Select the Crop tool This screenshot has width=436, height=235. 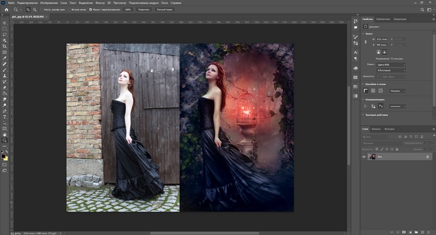click(5, 46)
